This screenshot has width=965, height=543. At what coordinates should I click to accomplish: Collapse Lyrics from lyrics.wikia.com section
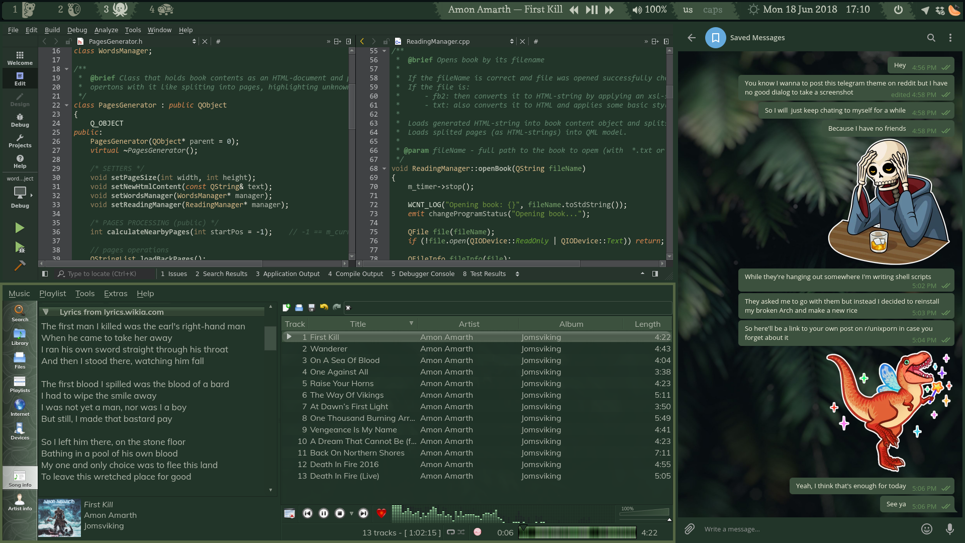46,312
